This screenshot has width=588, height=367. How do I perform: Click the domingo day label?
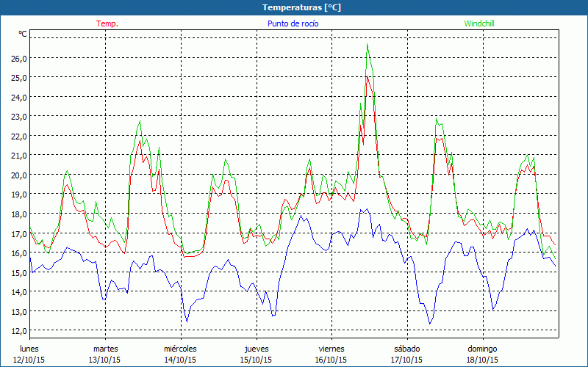[x=482, y=349]
